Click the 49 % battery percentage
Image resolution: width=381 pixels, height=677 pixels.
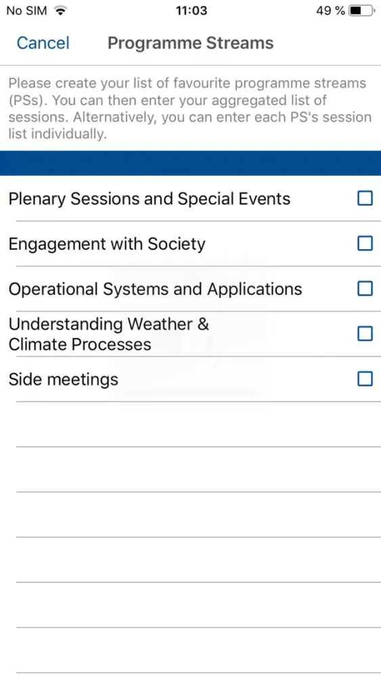(x=330, y=11)
